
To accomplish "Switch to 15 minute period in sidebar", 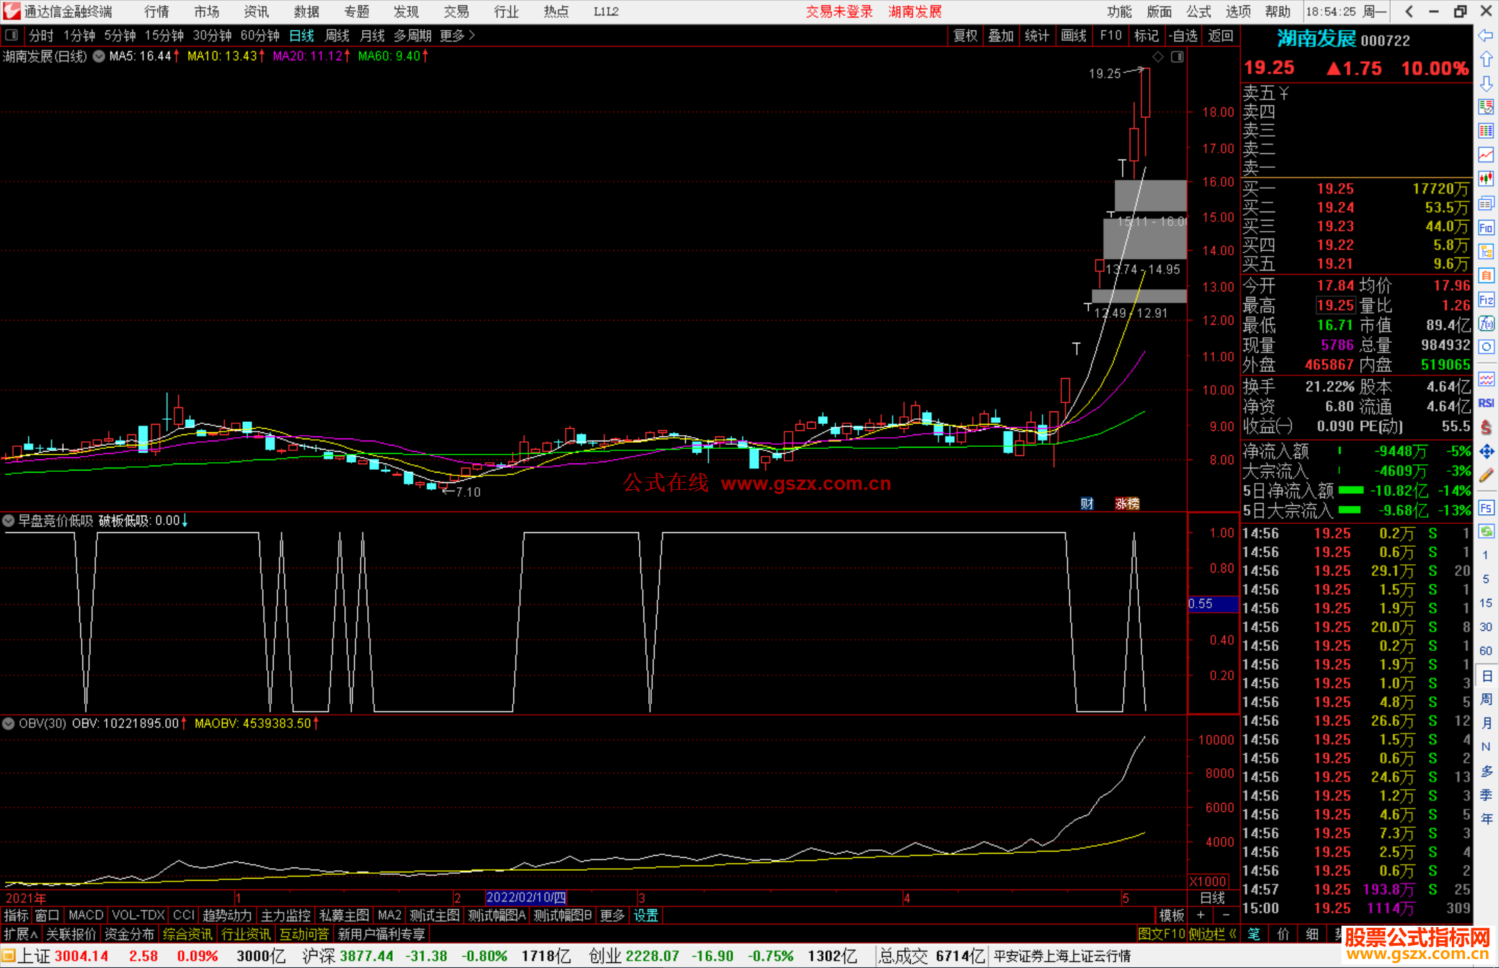I will 1486,603.
